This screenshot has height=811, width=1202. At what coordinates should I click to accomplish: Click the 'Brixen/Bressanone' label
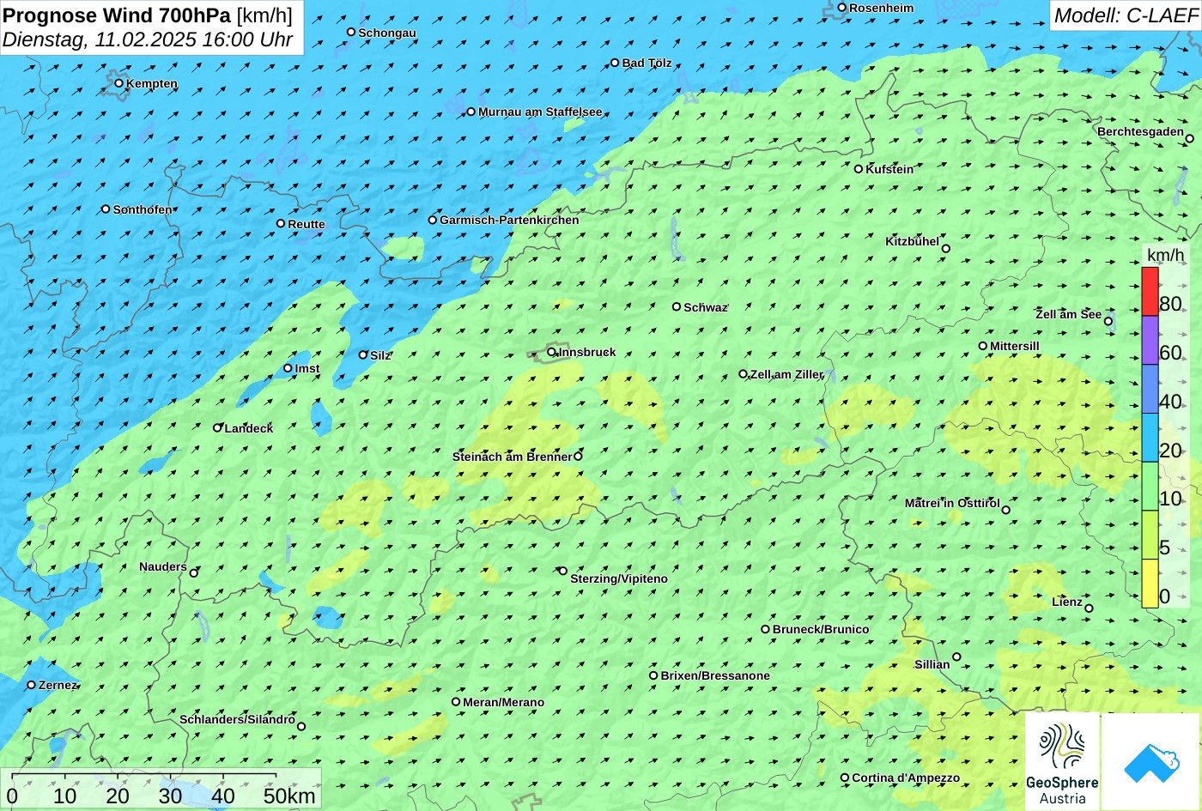pos(715,675)
